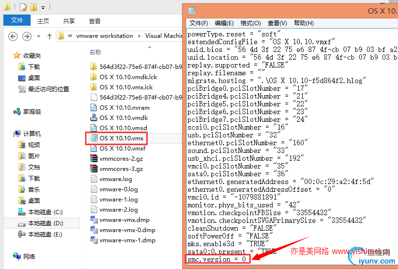Click the Explorer forward navigation arrow
Viewport: 398px width, 269px height.
coord(27,36)
